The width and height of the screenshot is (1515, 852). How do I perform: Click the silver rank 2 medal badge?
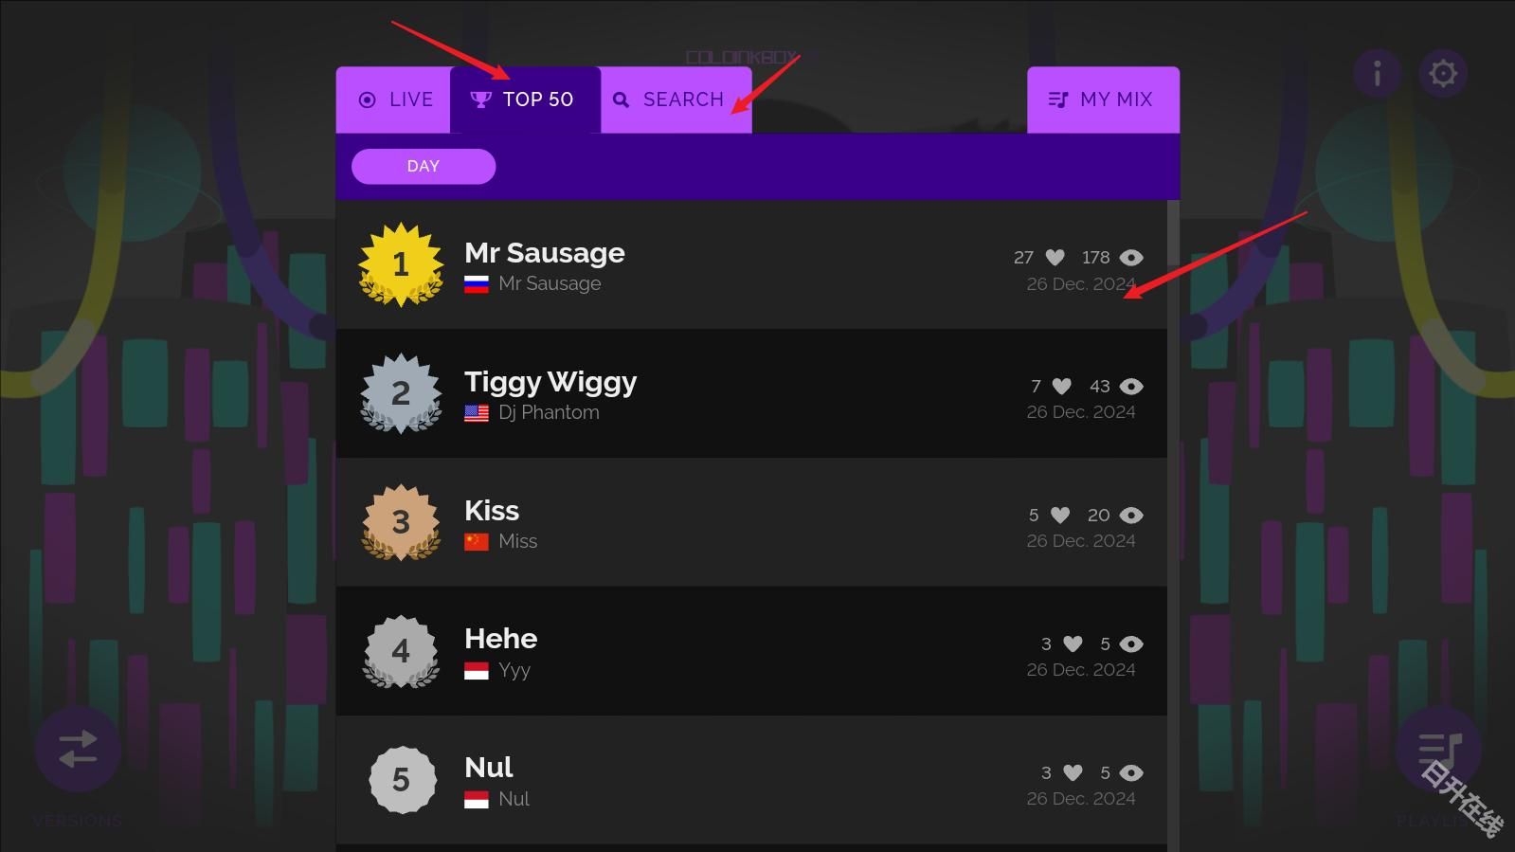(x=401, y=393)
